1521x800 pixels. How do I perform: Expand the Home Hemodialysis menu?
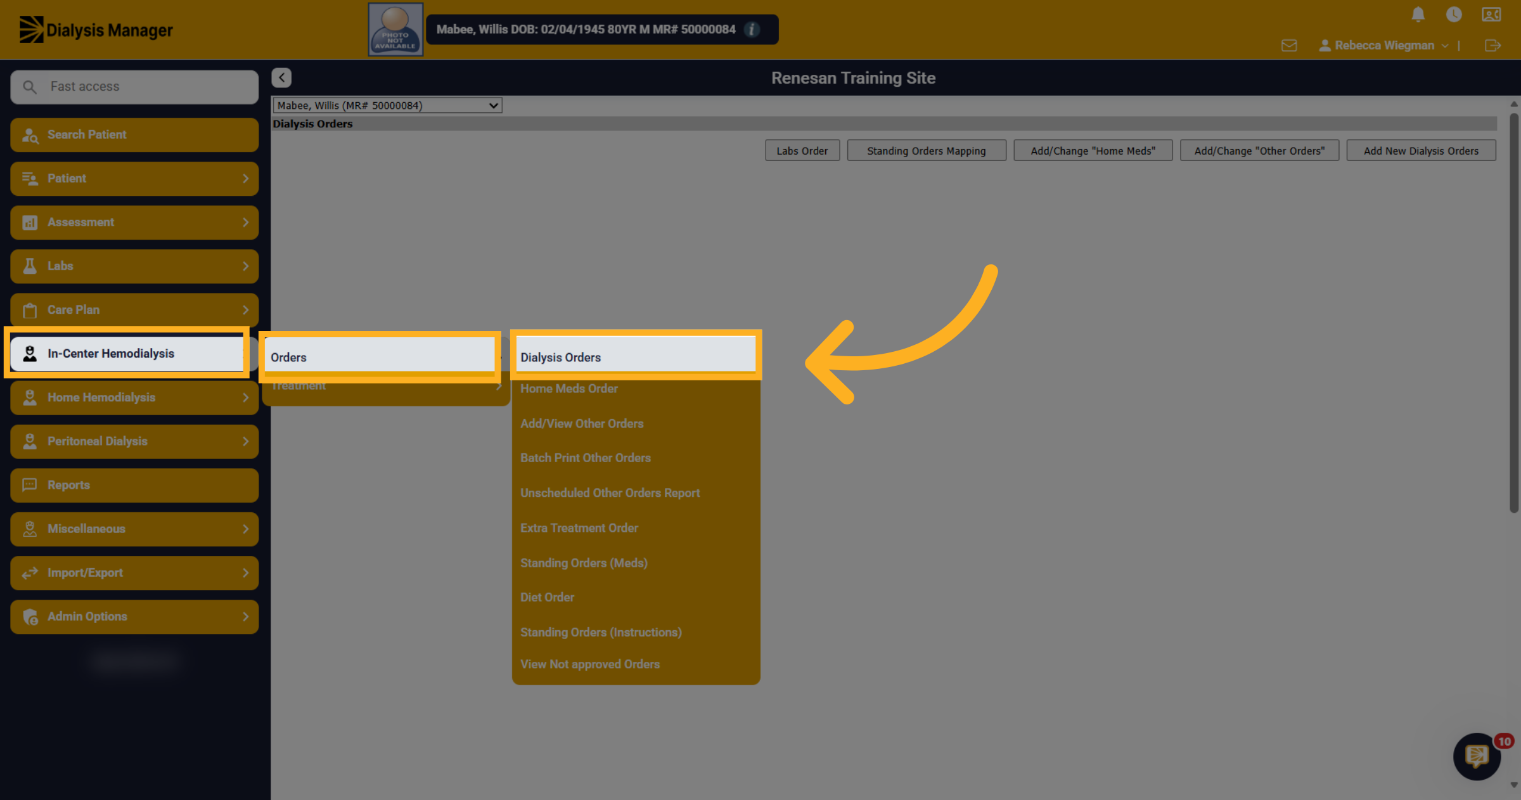tap(134, 397)
